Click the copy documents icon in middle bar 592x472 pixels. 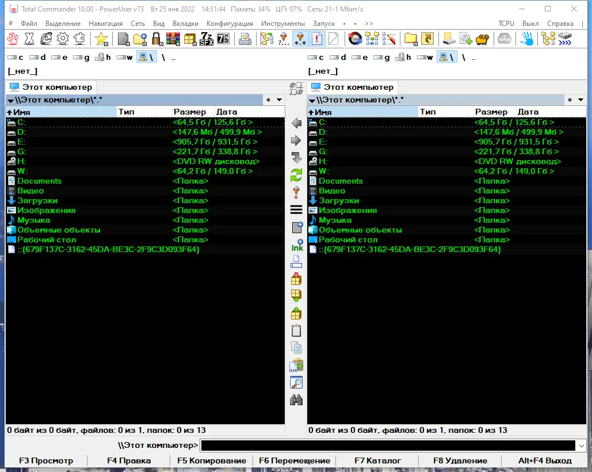click(296, 348)
